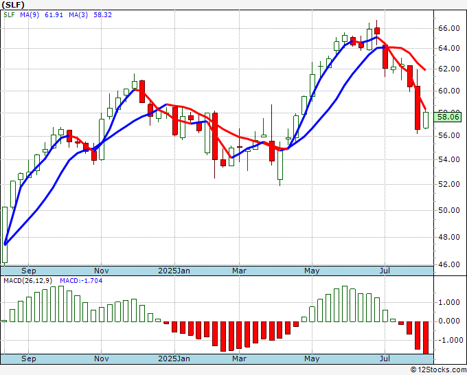467x375 pixels.
Task: Click Jul on the price chart time axis
Action: [x=385, y=271]
